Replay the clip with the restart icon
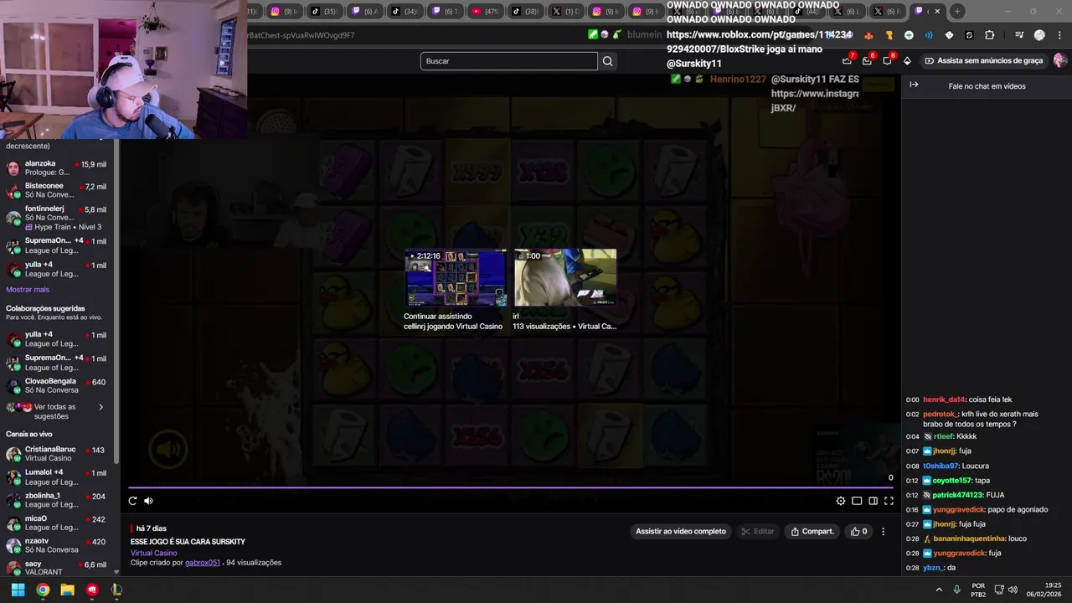The width and height of the screenshot is (1072, 603). click(x=132, y=501)
